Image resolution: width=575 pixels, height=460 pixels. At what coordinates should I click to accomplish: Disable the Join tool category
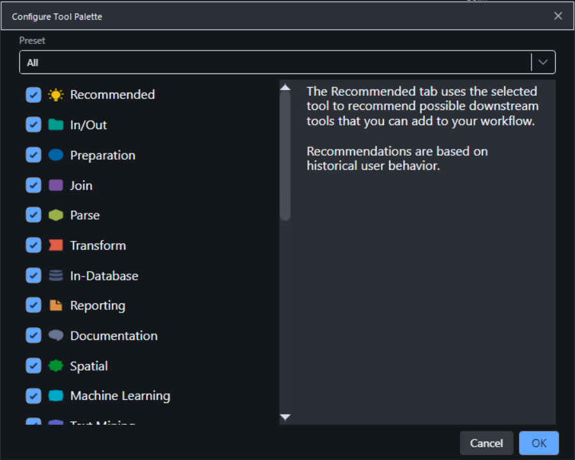33,185
